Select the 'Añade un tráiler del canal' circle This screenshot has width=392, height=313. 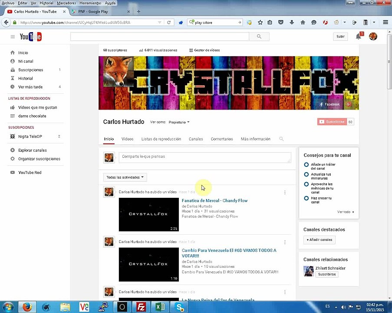[x=306, y=164]
